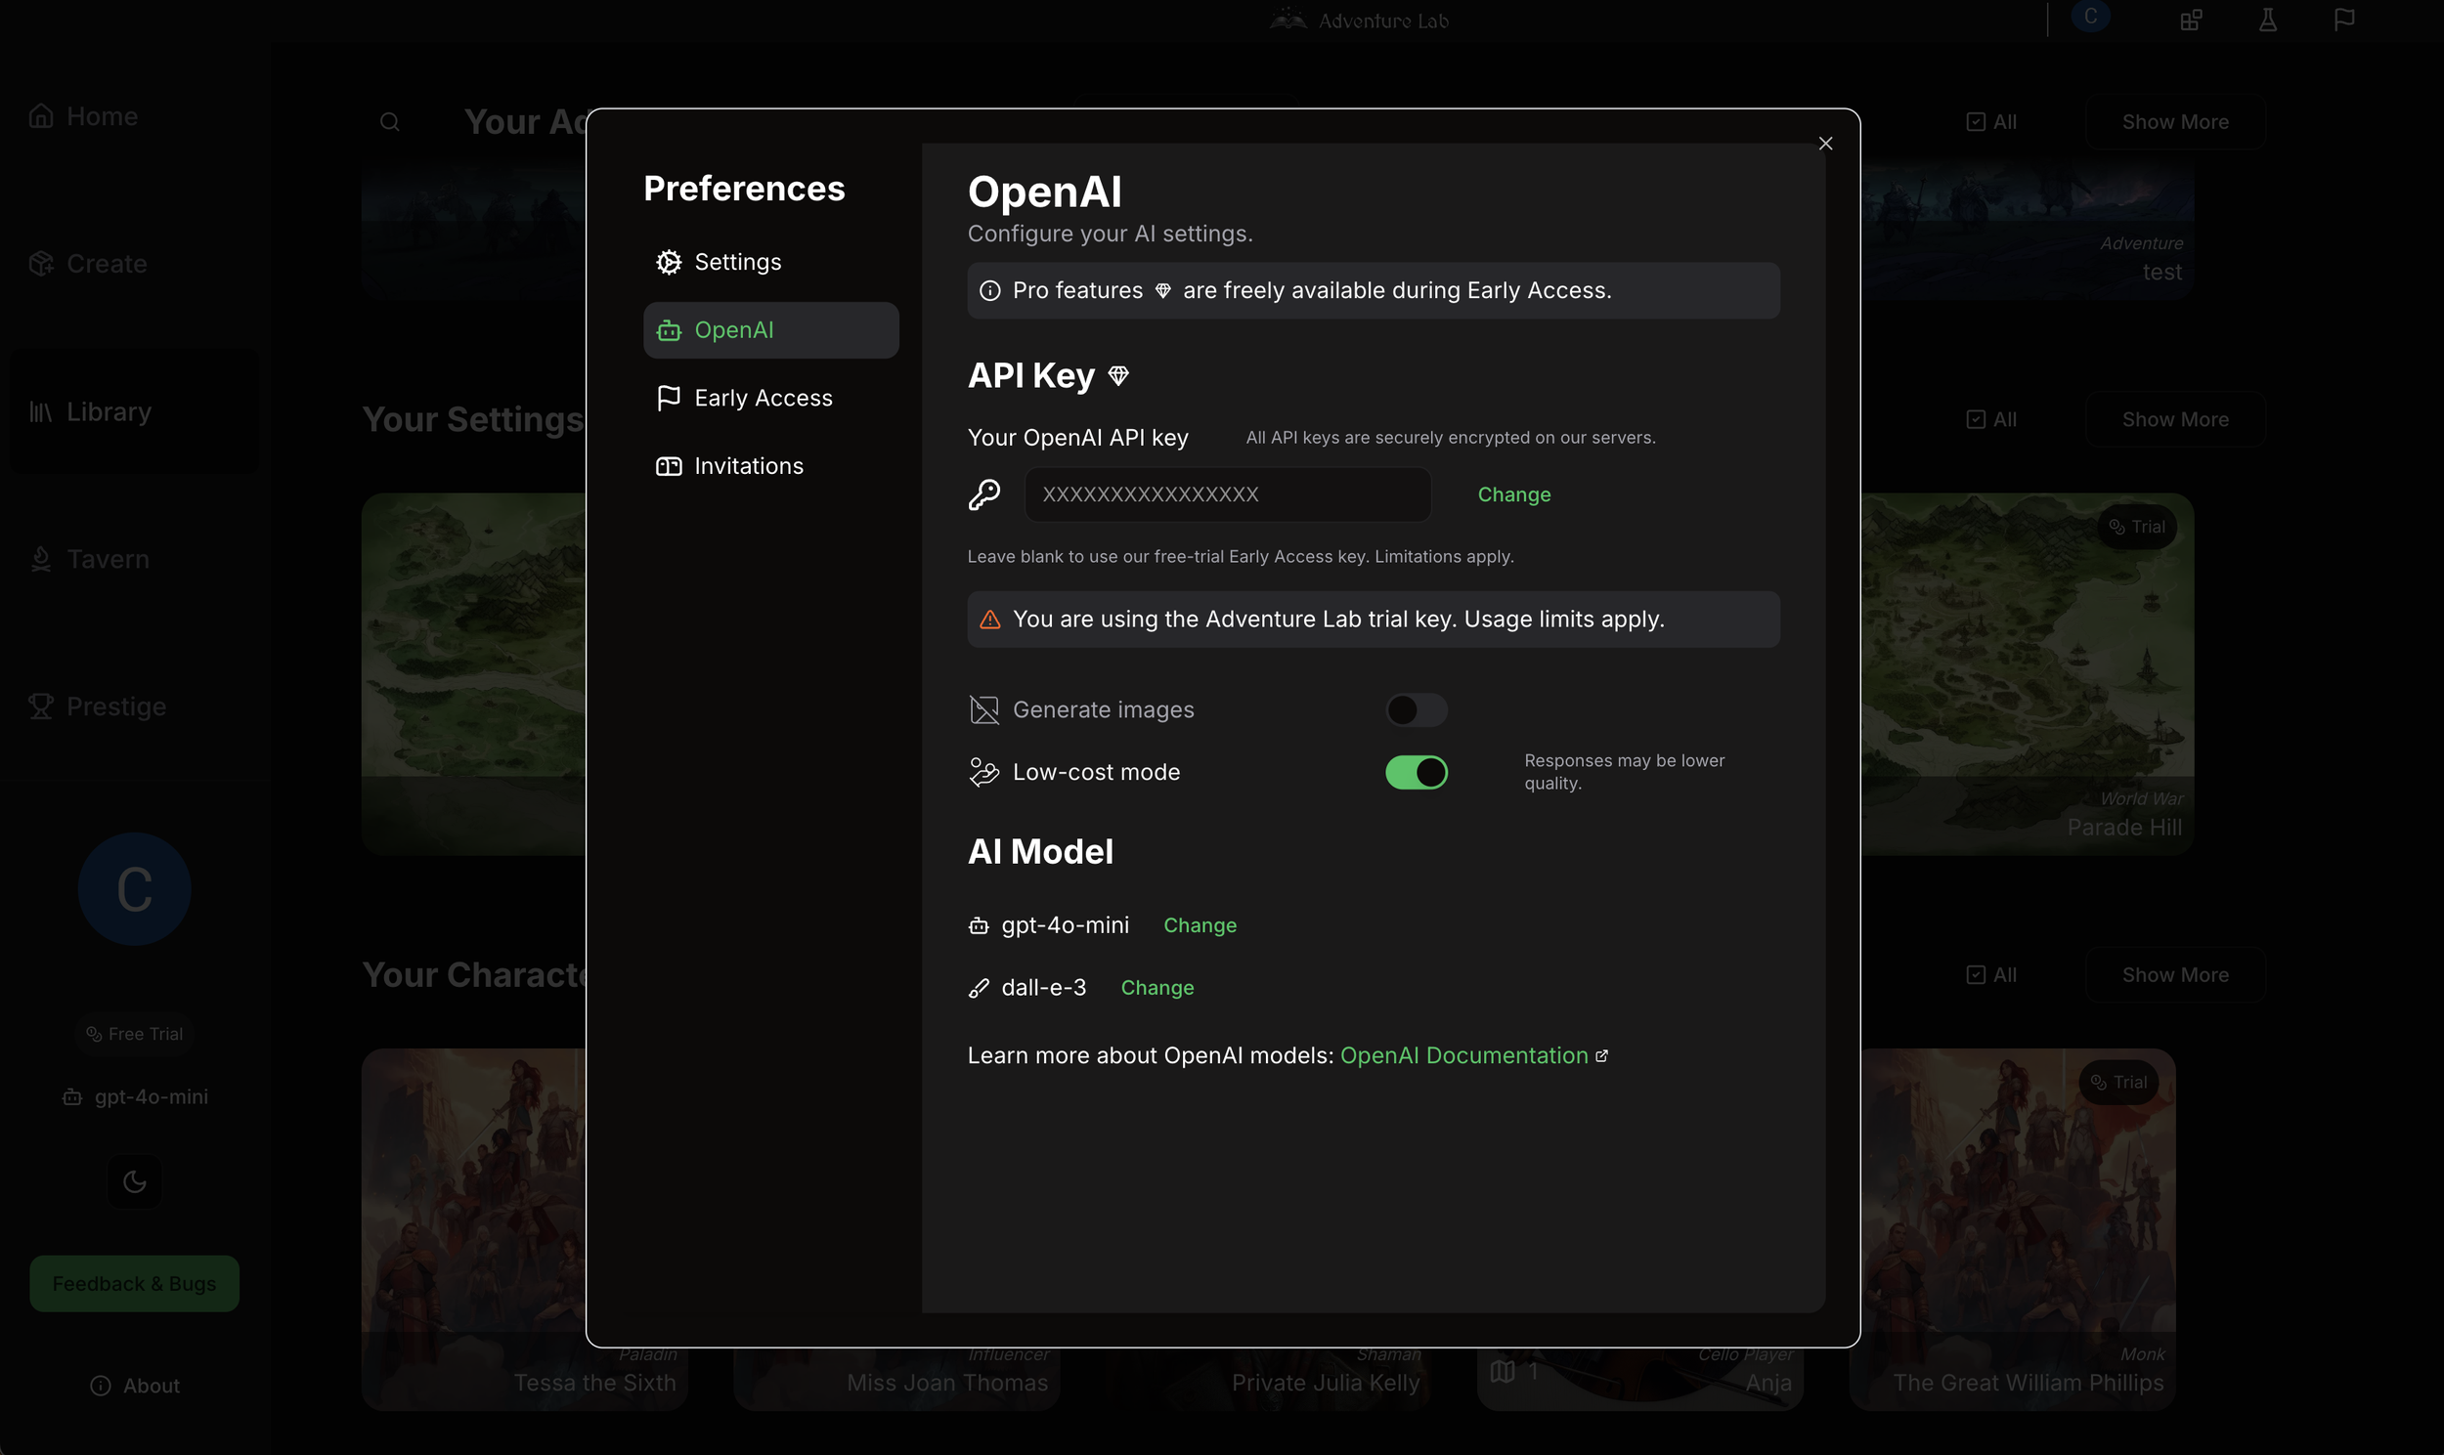Click the diamond icon next to API Key

coord(1118,375)
